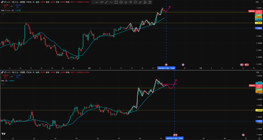Open US flag event icon near 27 on 1-hour chart
This screenshot has width=263, height=140.
[x=243, y=135]
